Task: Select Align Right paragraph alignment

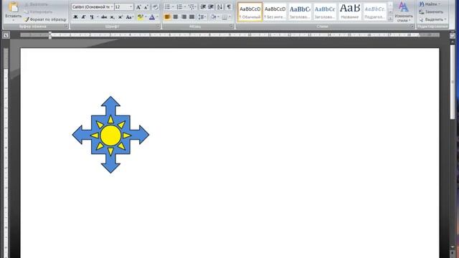Action: pos(184,17)
